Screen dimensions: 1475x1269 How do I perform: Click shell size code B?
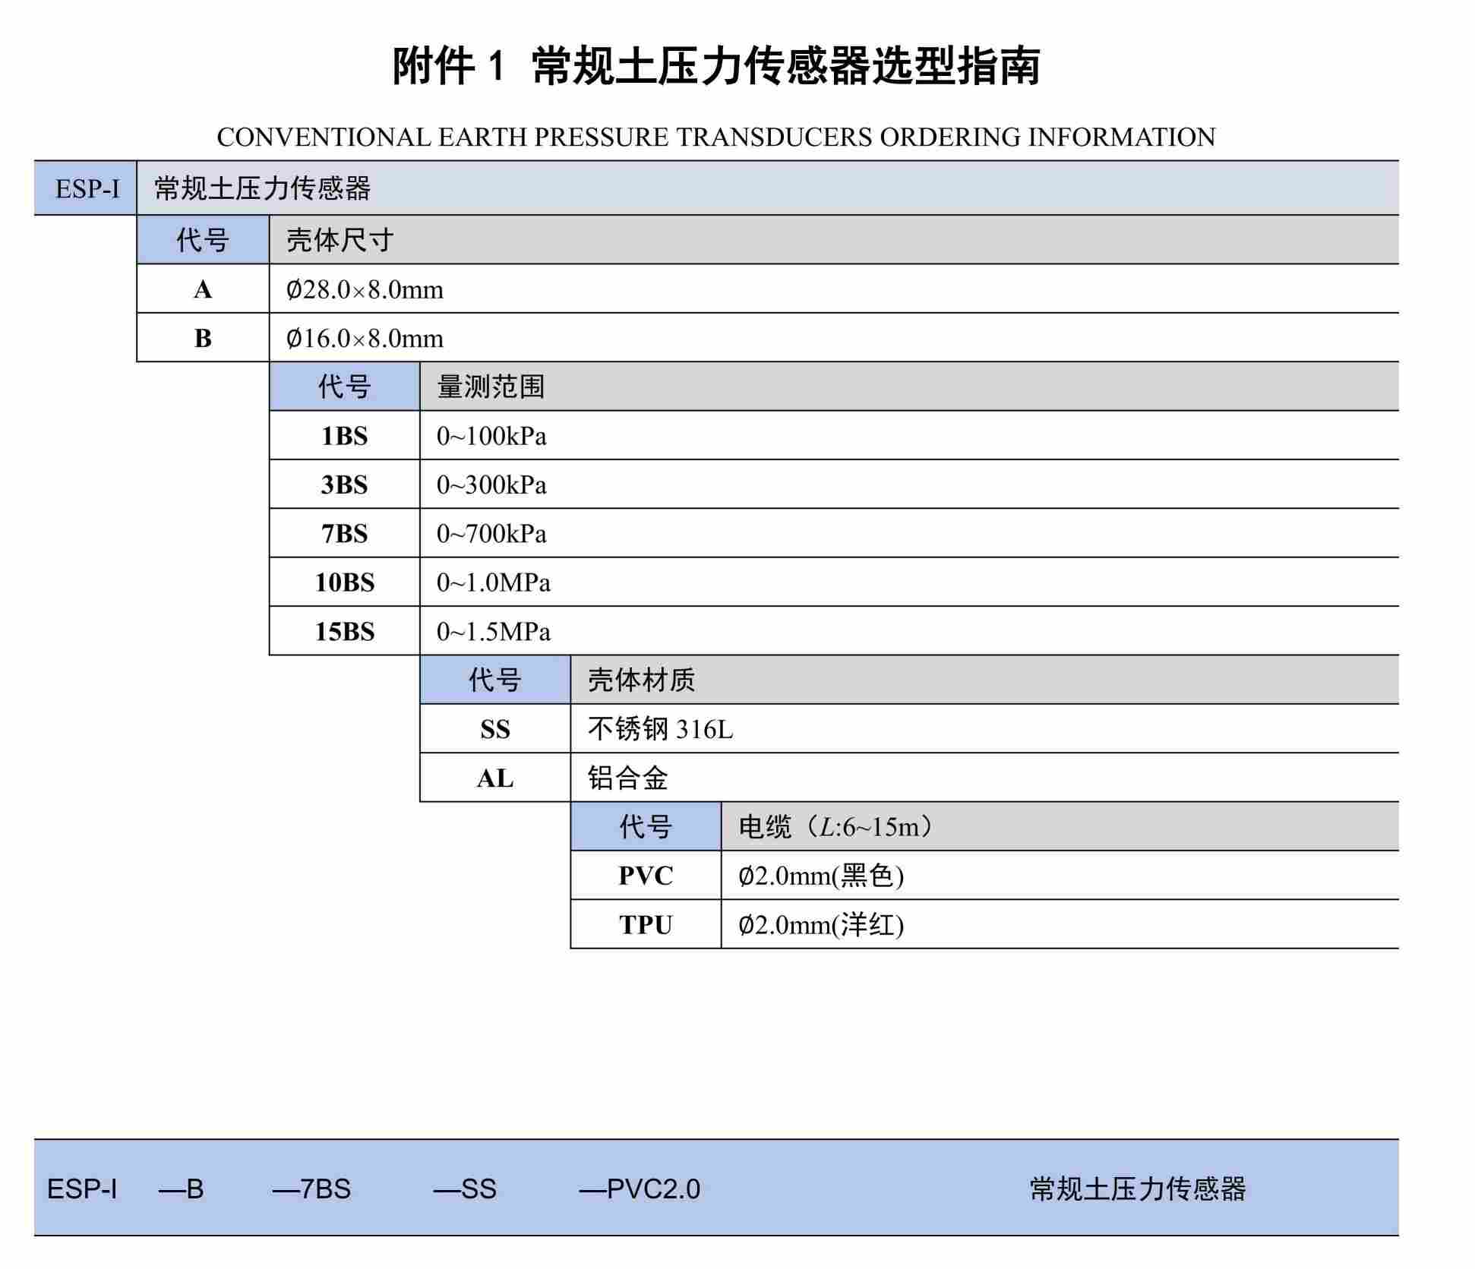point(203,338)
